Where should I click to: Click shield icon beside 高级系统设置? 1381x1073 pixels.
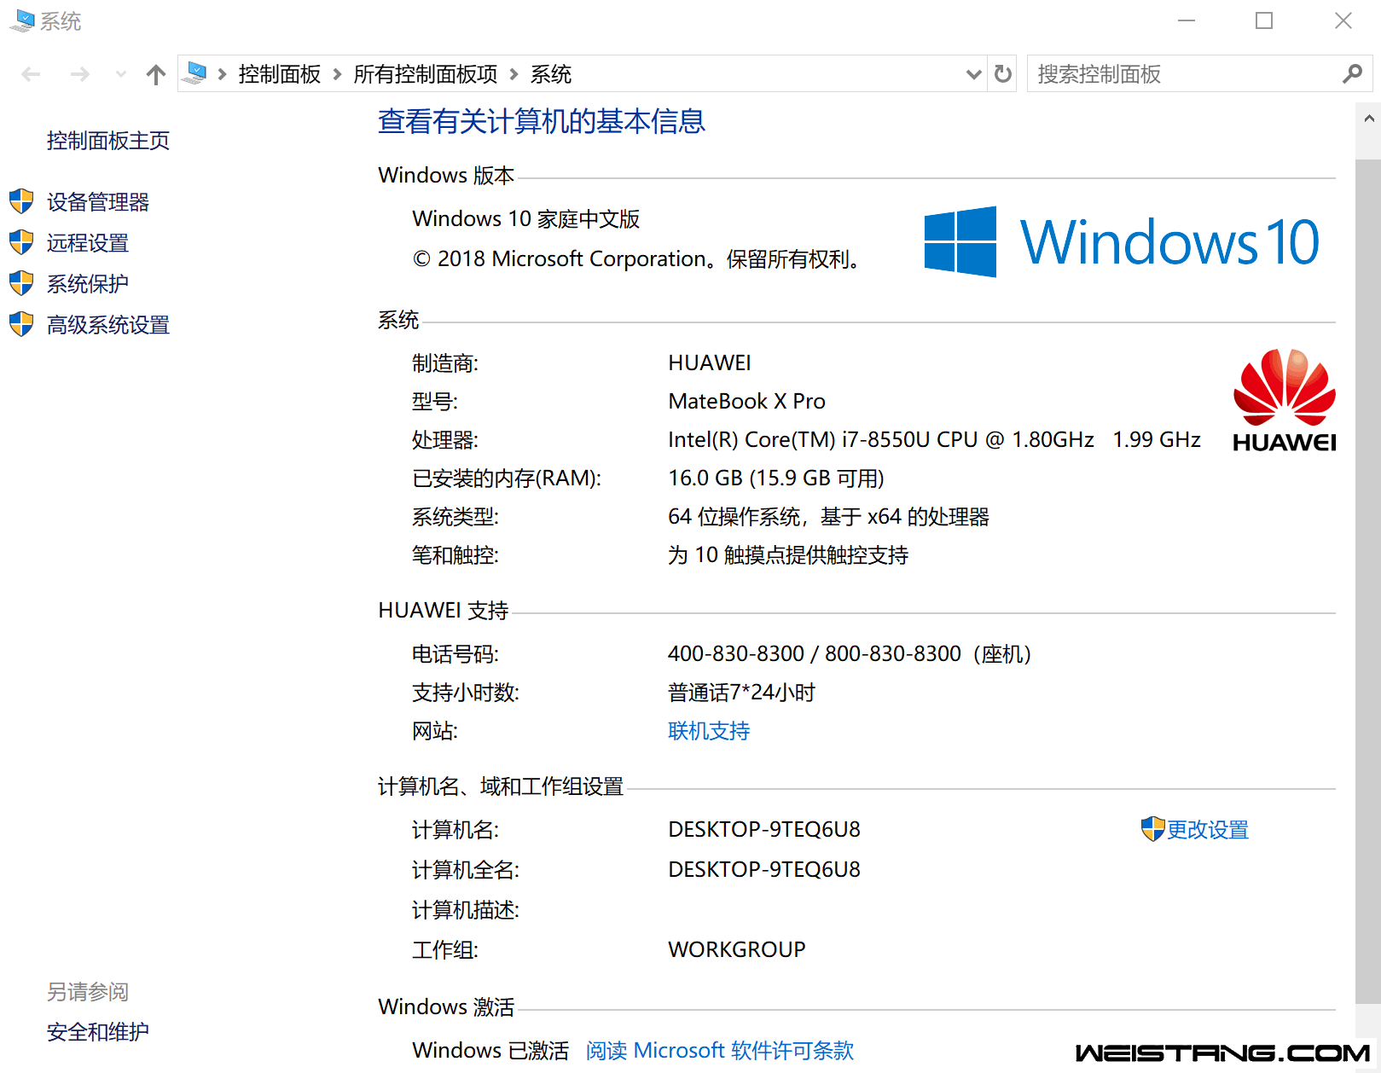click(x=21, y=324)
